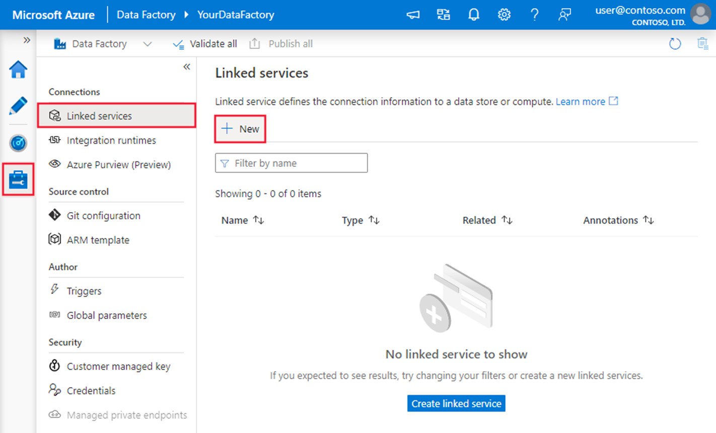Open the Home page icon

click(18, 70)
